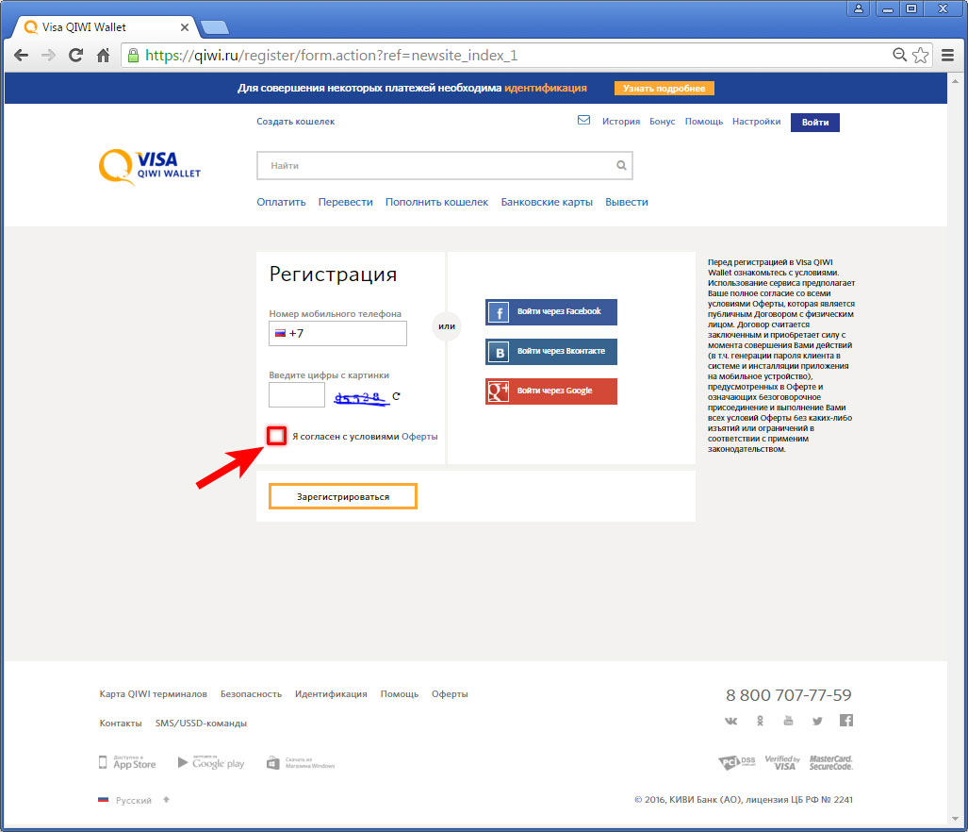The height and width of the screenshot is (832, 968).
Task: Open the Настройки link
Action: pyautogui.click(x=756, y=122)
